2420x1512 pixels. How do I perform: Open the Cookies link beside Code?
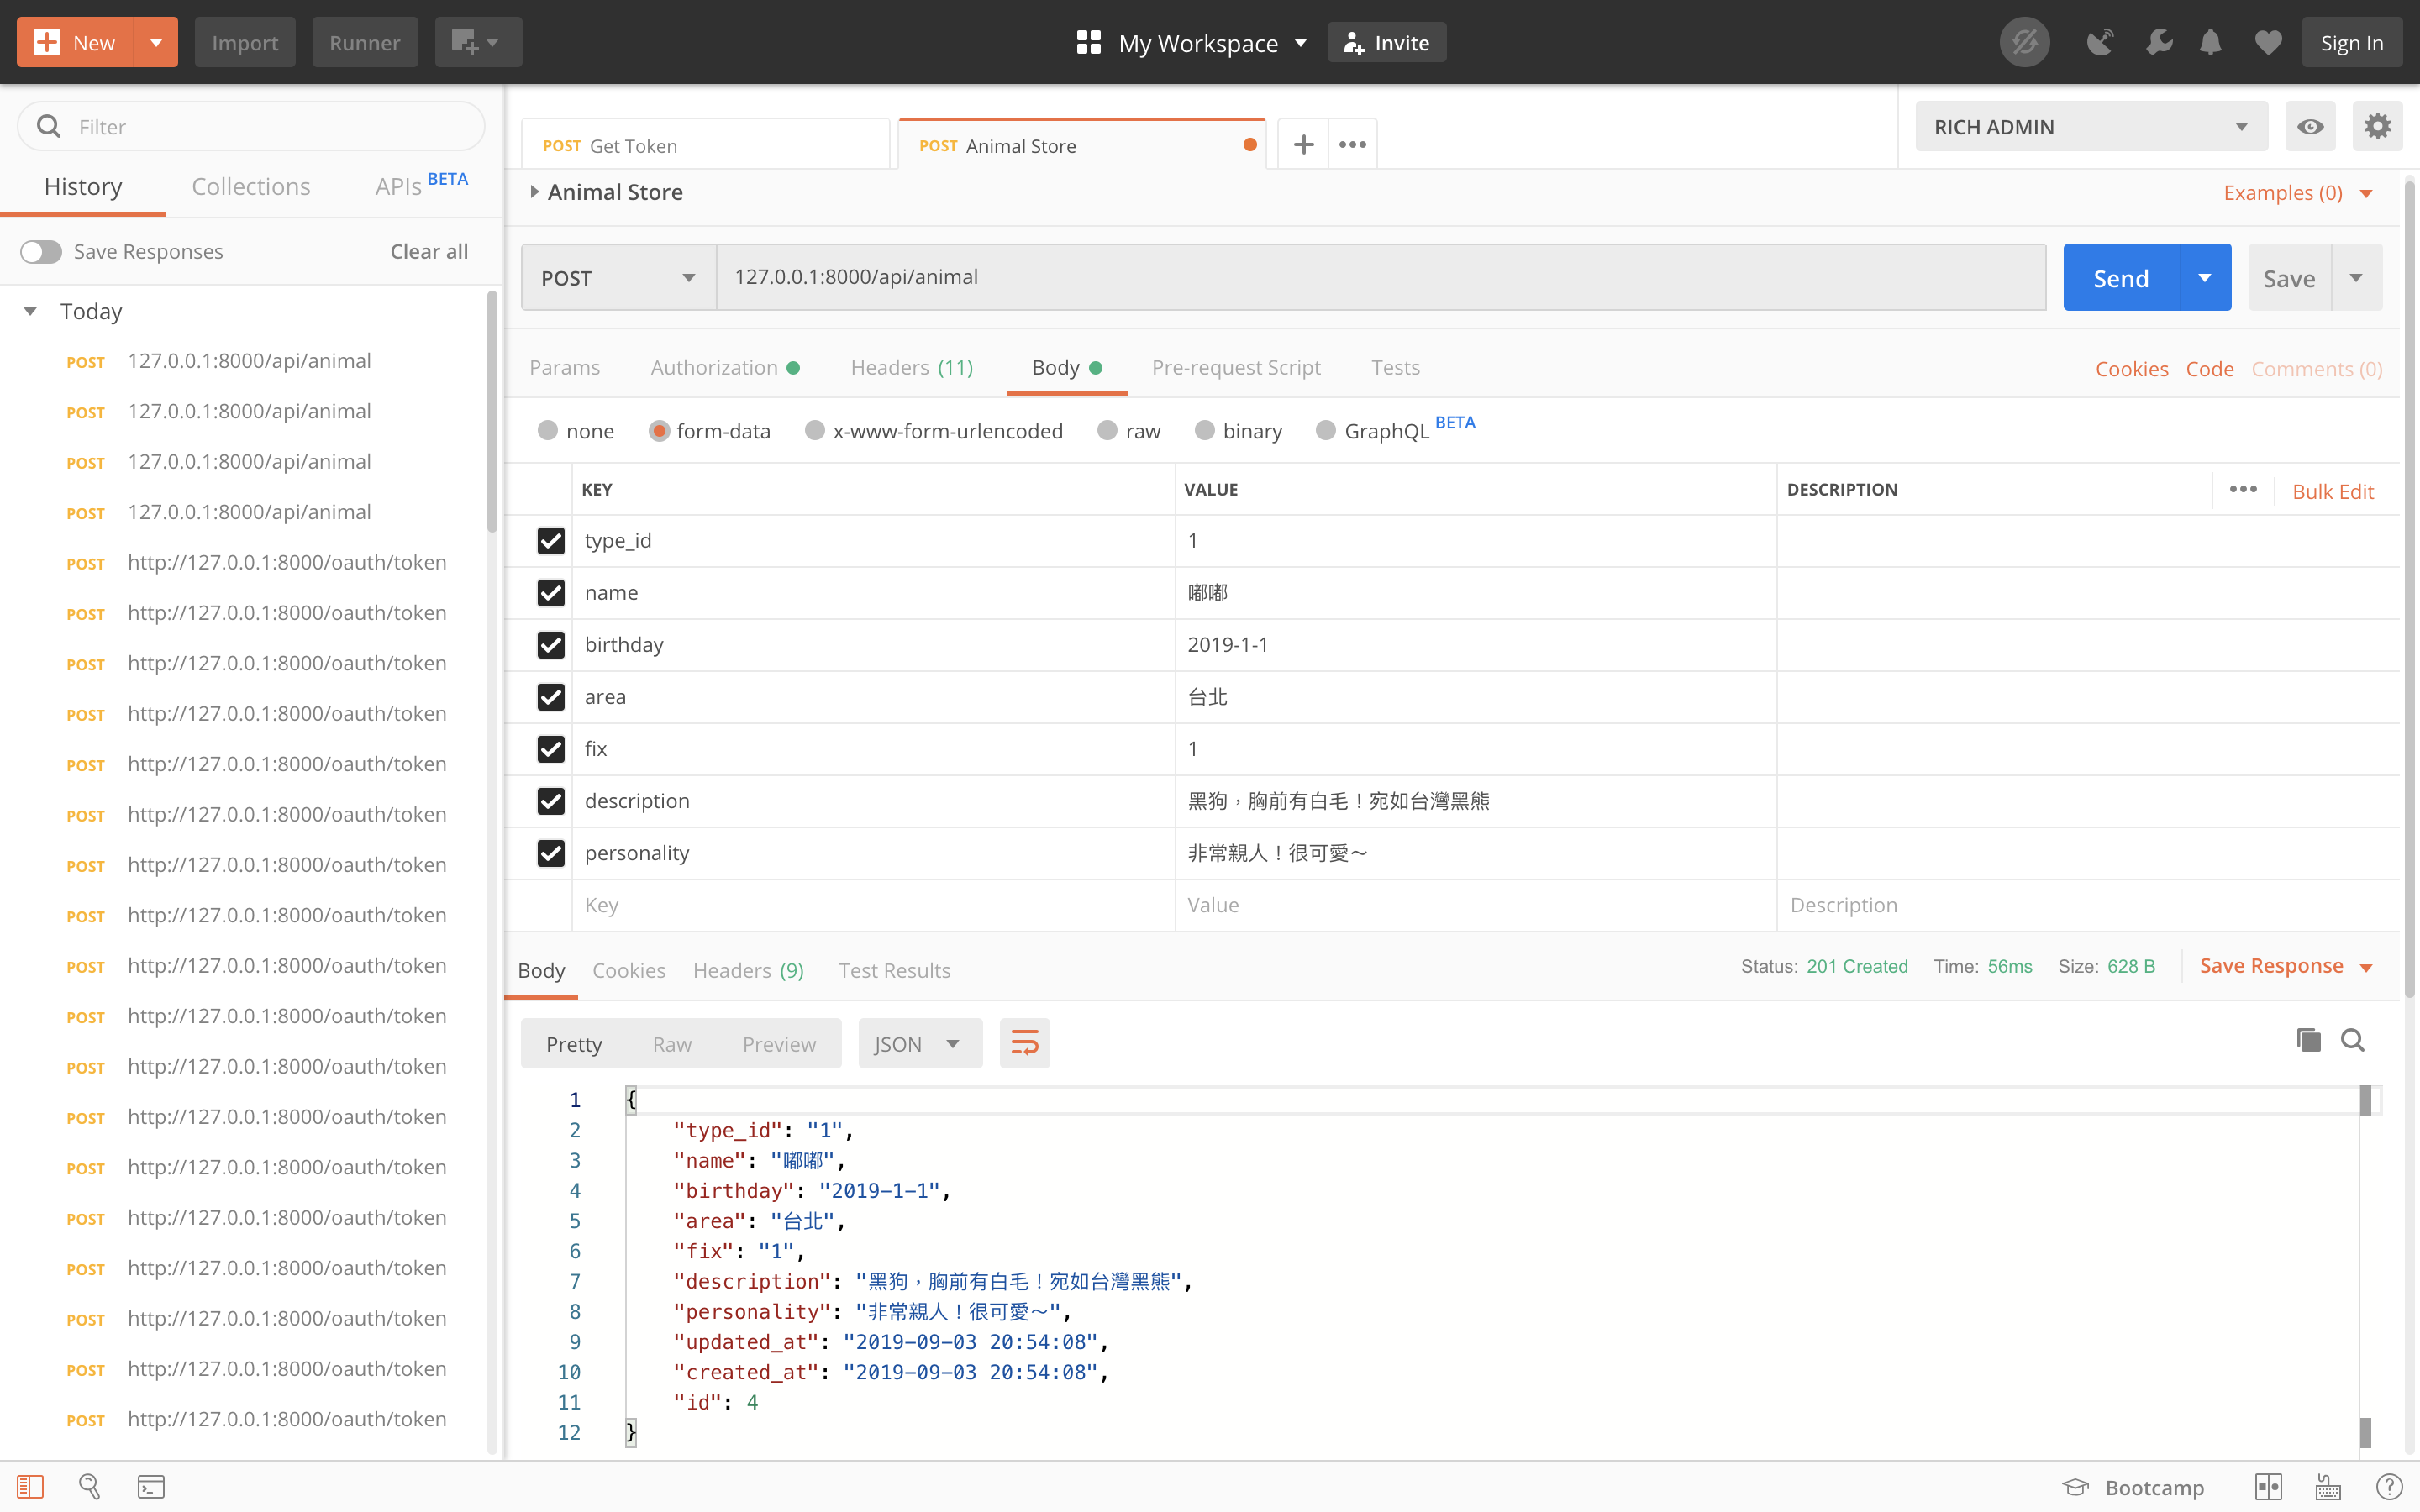coord(2132,368)
